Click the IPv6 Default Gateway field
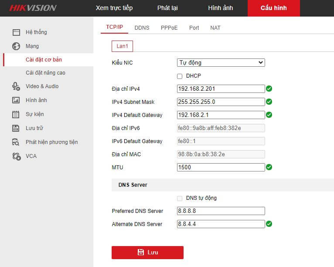Image resolution: width=334 pixels, height=267 pixels. [221, 141]
